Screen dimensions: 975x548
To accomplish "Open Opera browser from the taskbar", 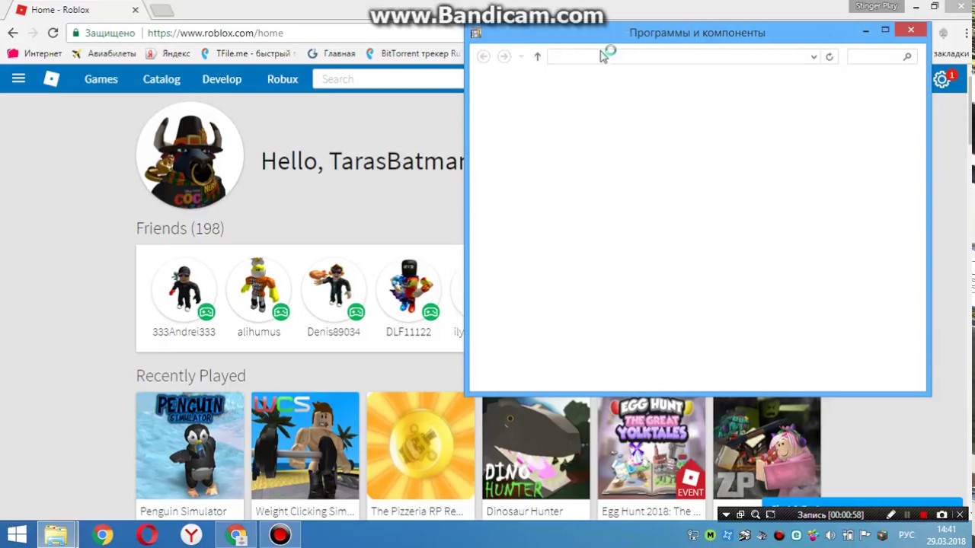I will pos(146,534).
